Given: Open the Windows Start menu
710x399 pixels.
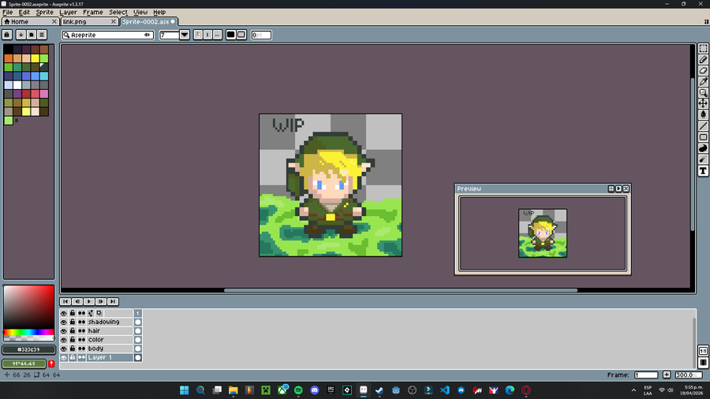Looking at the screenshot, I should 185,390.
